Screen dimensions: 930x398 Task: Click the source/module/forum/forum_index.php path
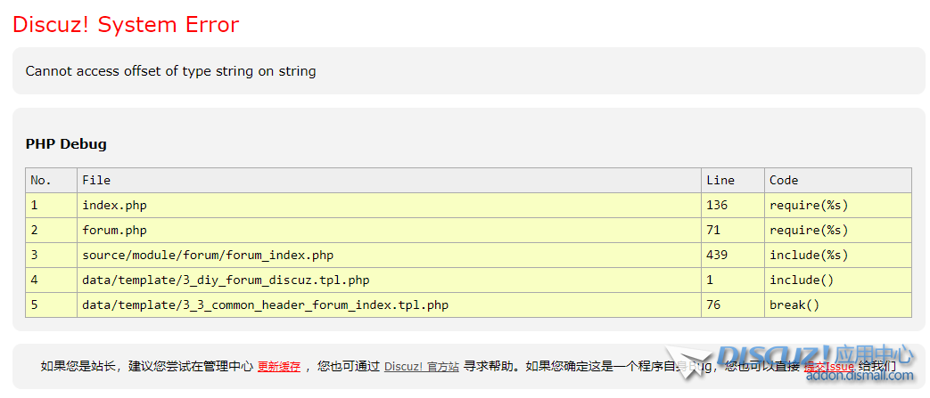pyautogui.click(x=208, y=255)
